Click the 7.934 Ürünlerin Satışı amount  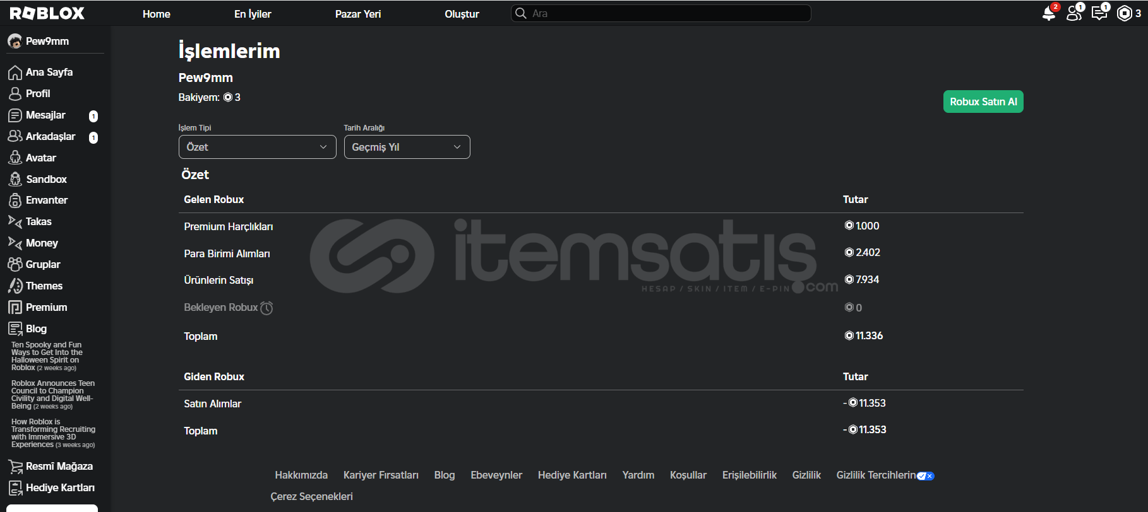coord(862,279)
